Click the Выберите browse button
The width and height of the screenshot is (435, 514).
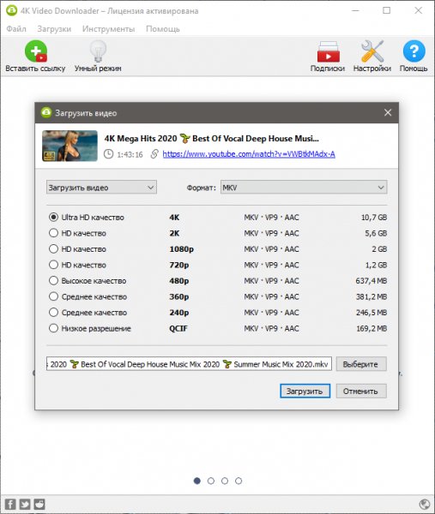tap(361, 364)
